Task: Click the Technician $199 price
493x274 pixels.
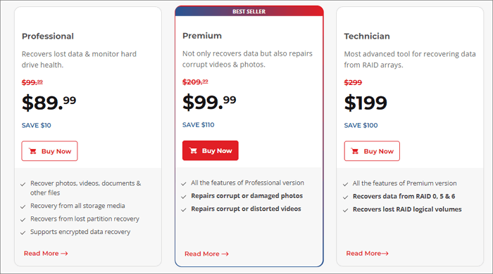Action: click(366, 103)
